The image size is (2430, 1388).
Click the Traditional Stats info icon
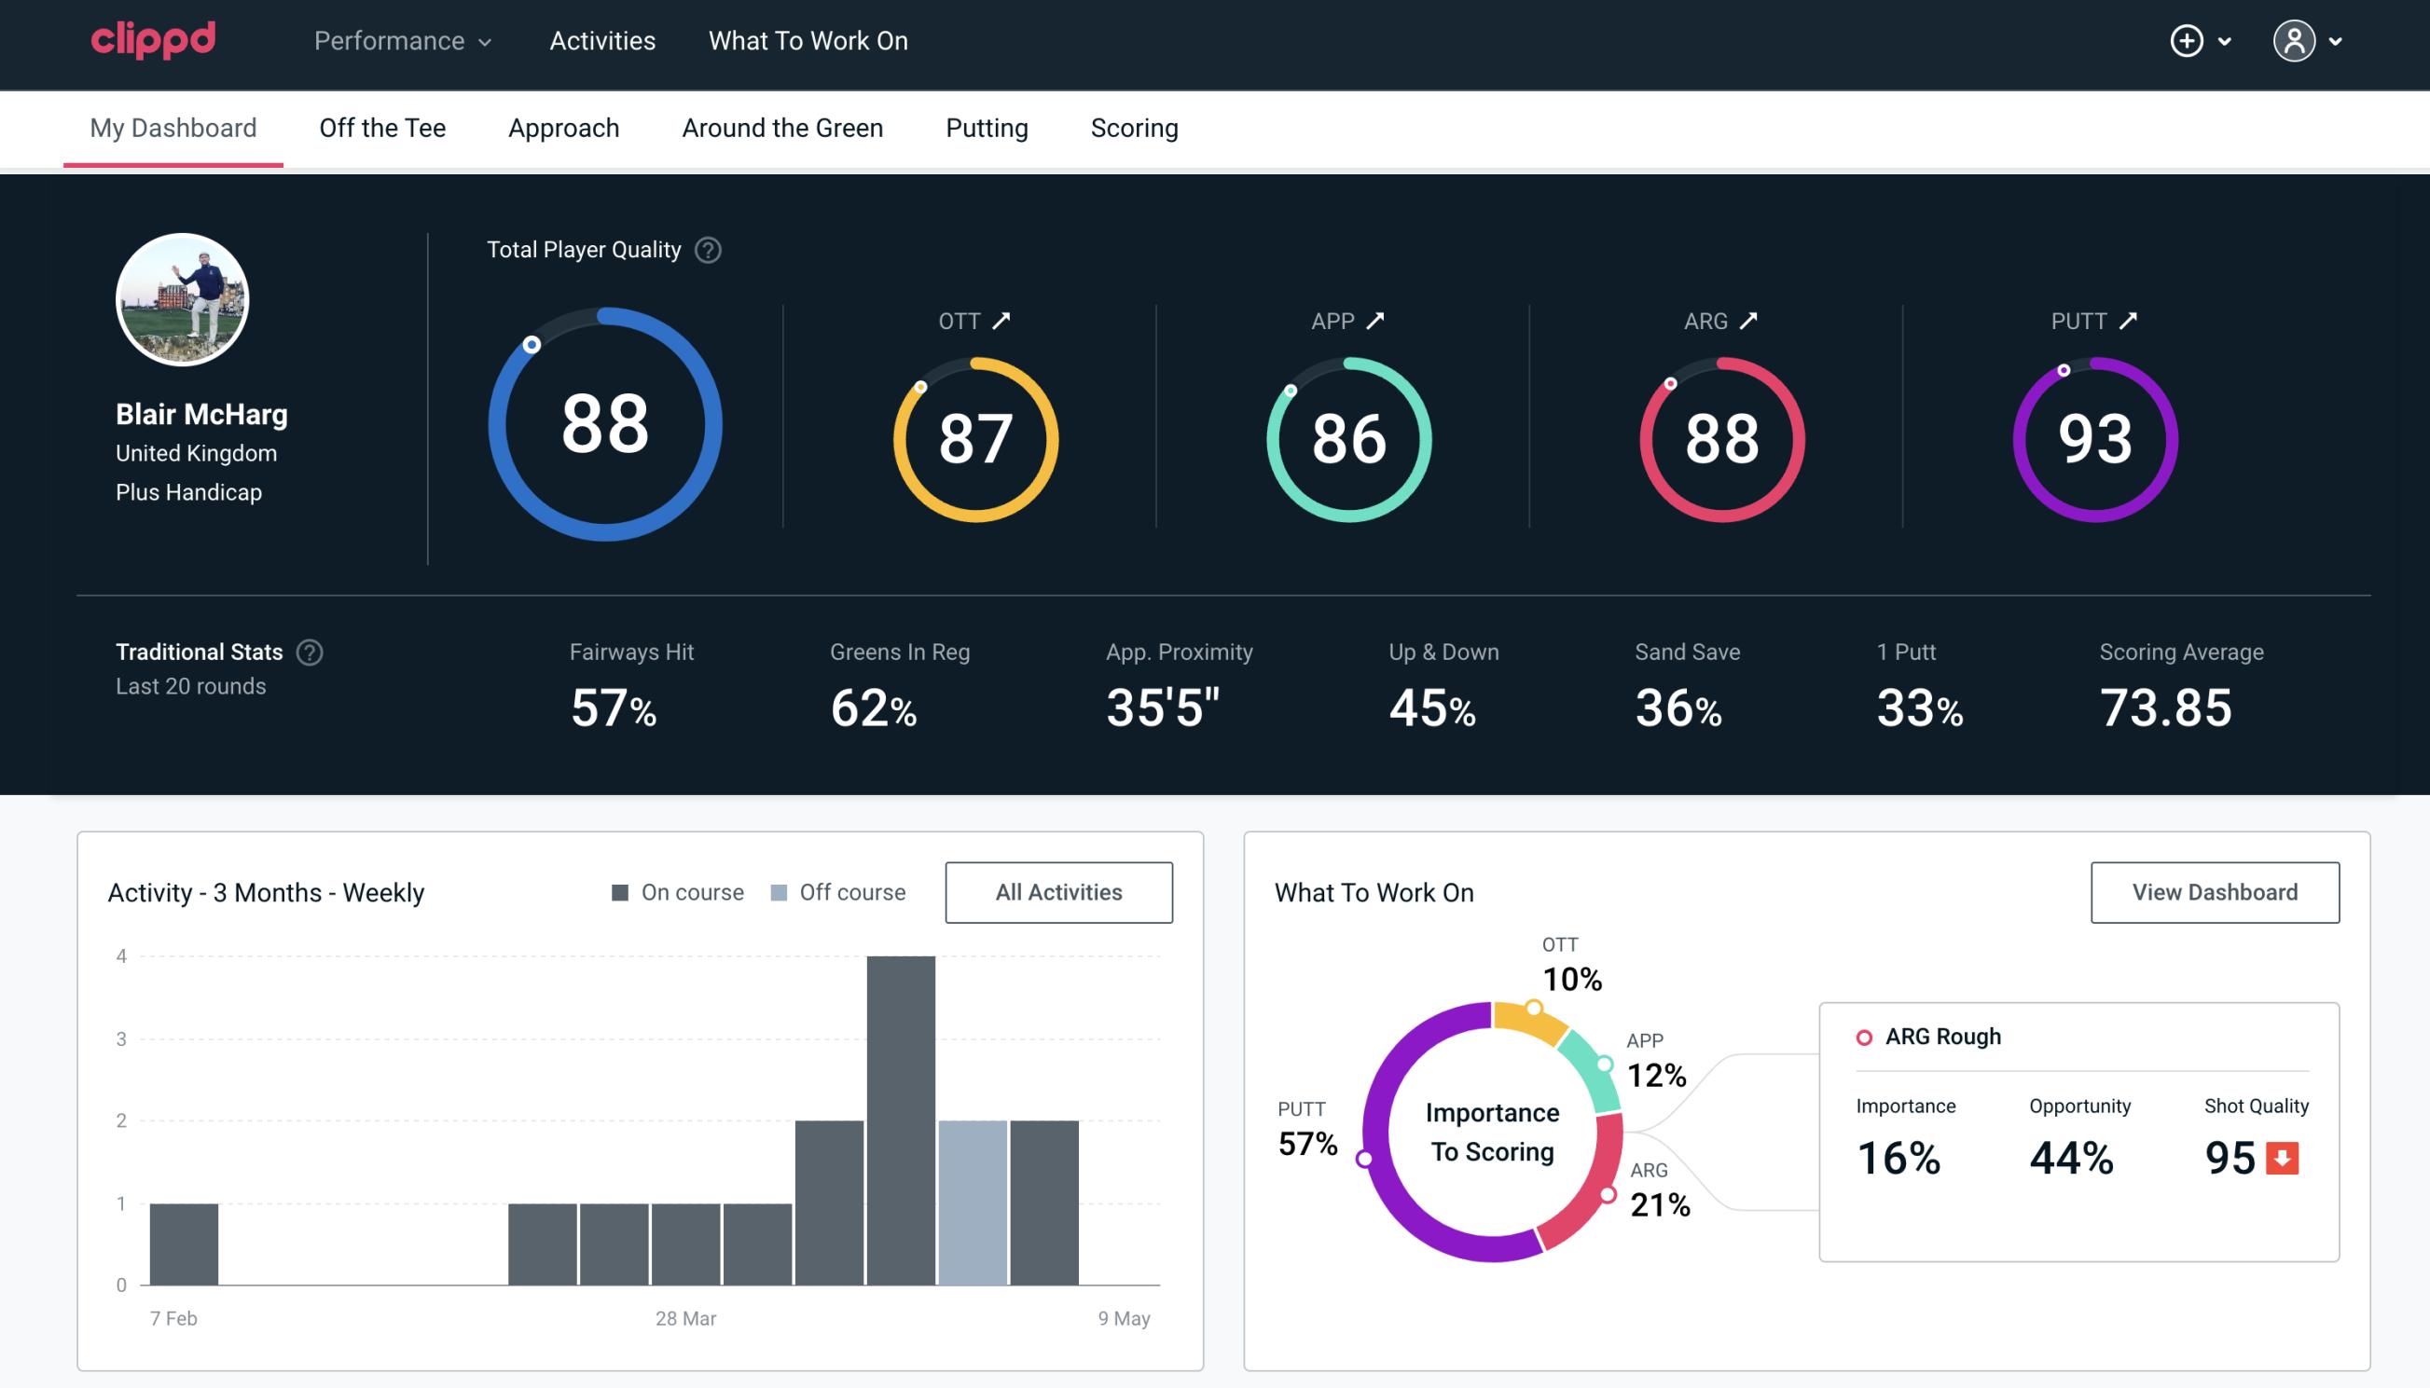(x=311, y=651)
